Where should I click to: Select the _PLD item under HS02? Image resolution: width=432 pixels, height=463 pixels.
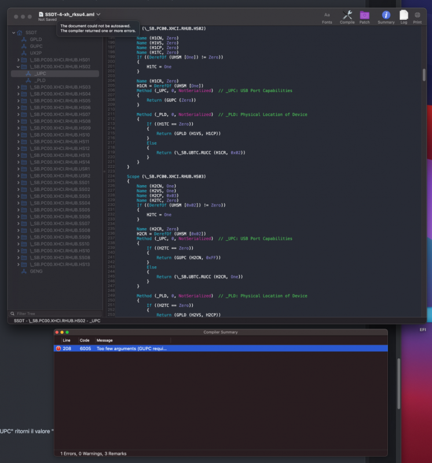40,80
